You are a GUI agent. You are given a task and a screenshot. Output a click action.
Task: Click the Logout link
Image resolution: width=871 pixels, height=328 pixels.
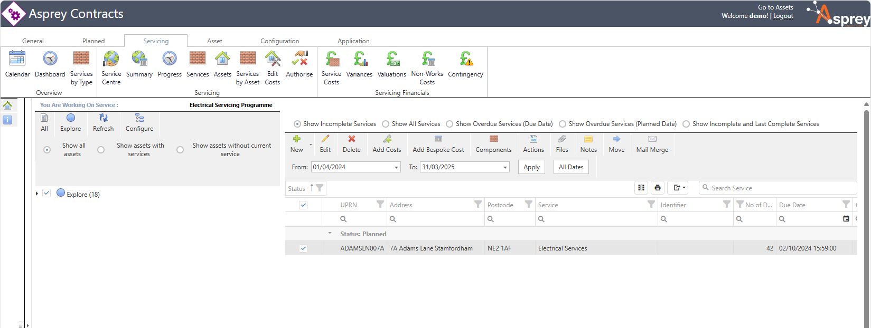pyautogui.click(x=783, y=16)
